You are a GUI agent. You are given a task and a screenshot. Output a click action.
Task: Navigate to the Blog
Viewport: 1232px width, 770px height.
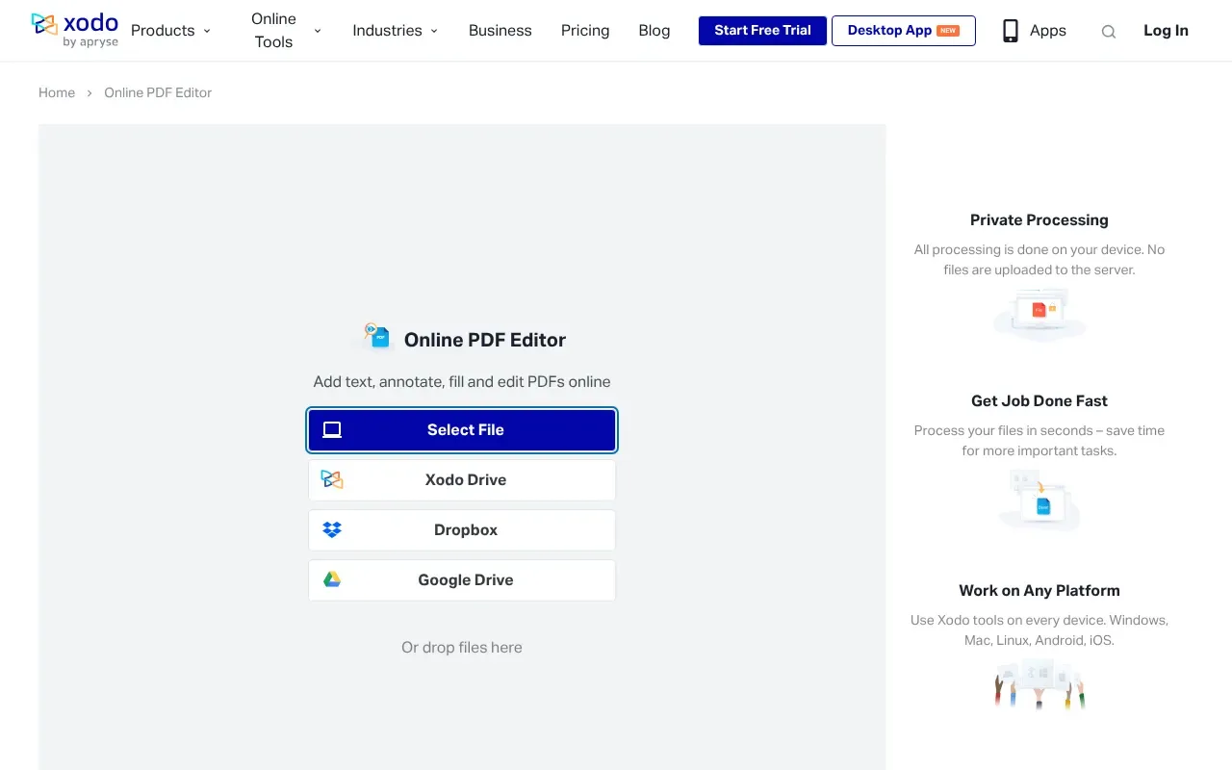[654, 31]
